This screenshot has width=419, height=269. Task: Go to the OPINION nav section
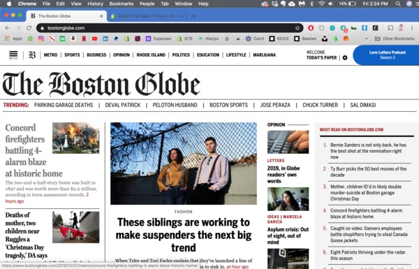pos(122,54)
